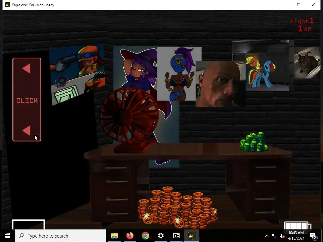Click the muted volume tray icon
Viewport: 323px width, 242px height.
point(282,236)
